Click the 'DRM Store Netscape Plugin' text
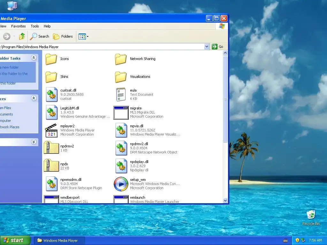327x245 pixels. (x=81, y=188)
